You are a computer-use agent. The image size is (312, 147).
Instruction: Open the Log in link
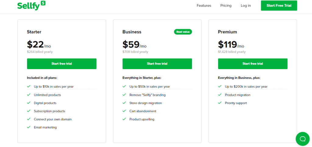[x=246, y=5]
